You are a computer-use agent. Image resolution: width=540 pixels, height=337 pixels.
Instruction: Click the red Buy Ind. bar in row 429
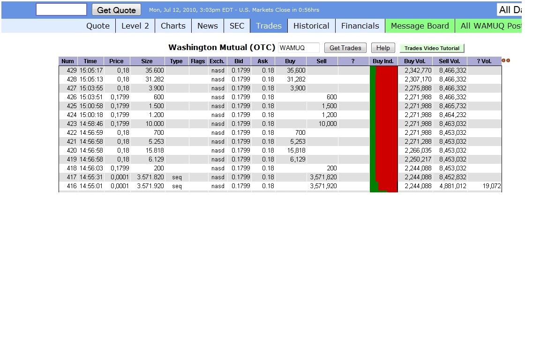coord(387,70)
